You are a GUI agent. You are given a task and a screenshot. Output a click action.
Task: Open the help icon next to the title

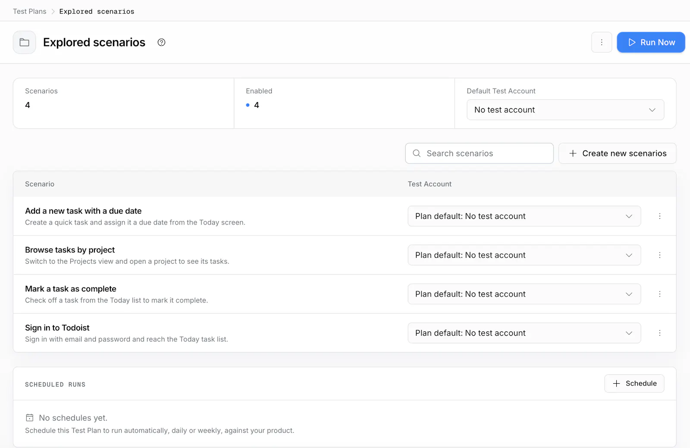(x=161, y=42)
